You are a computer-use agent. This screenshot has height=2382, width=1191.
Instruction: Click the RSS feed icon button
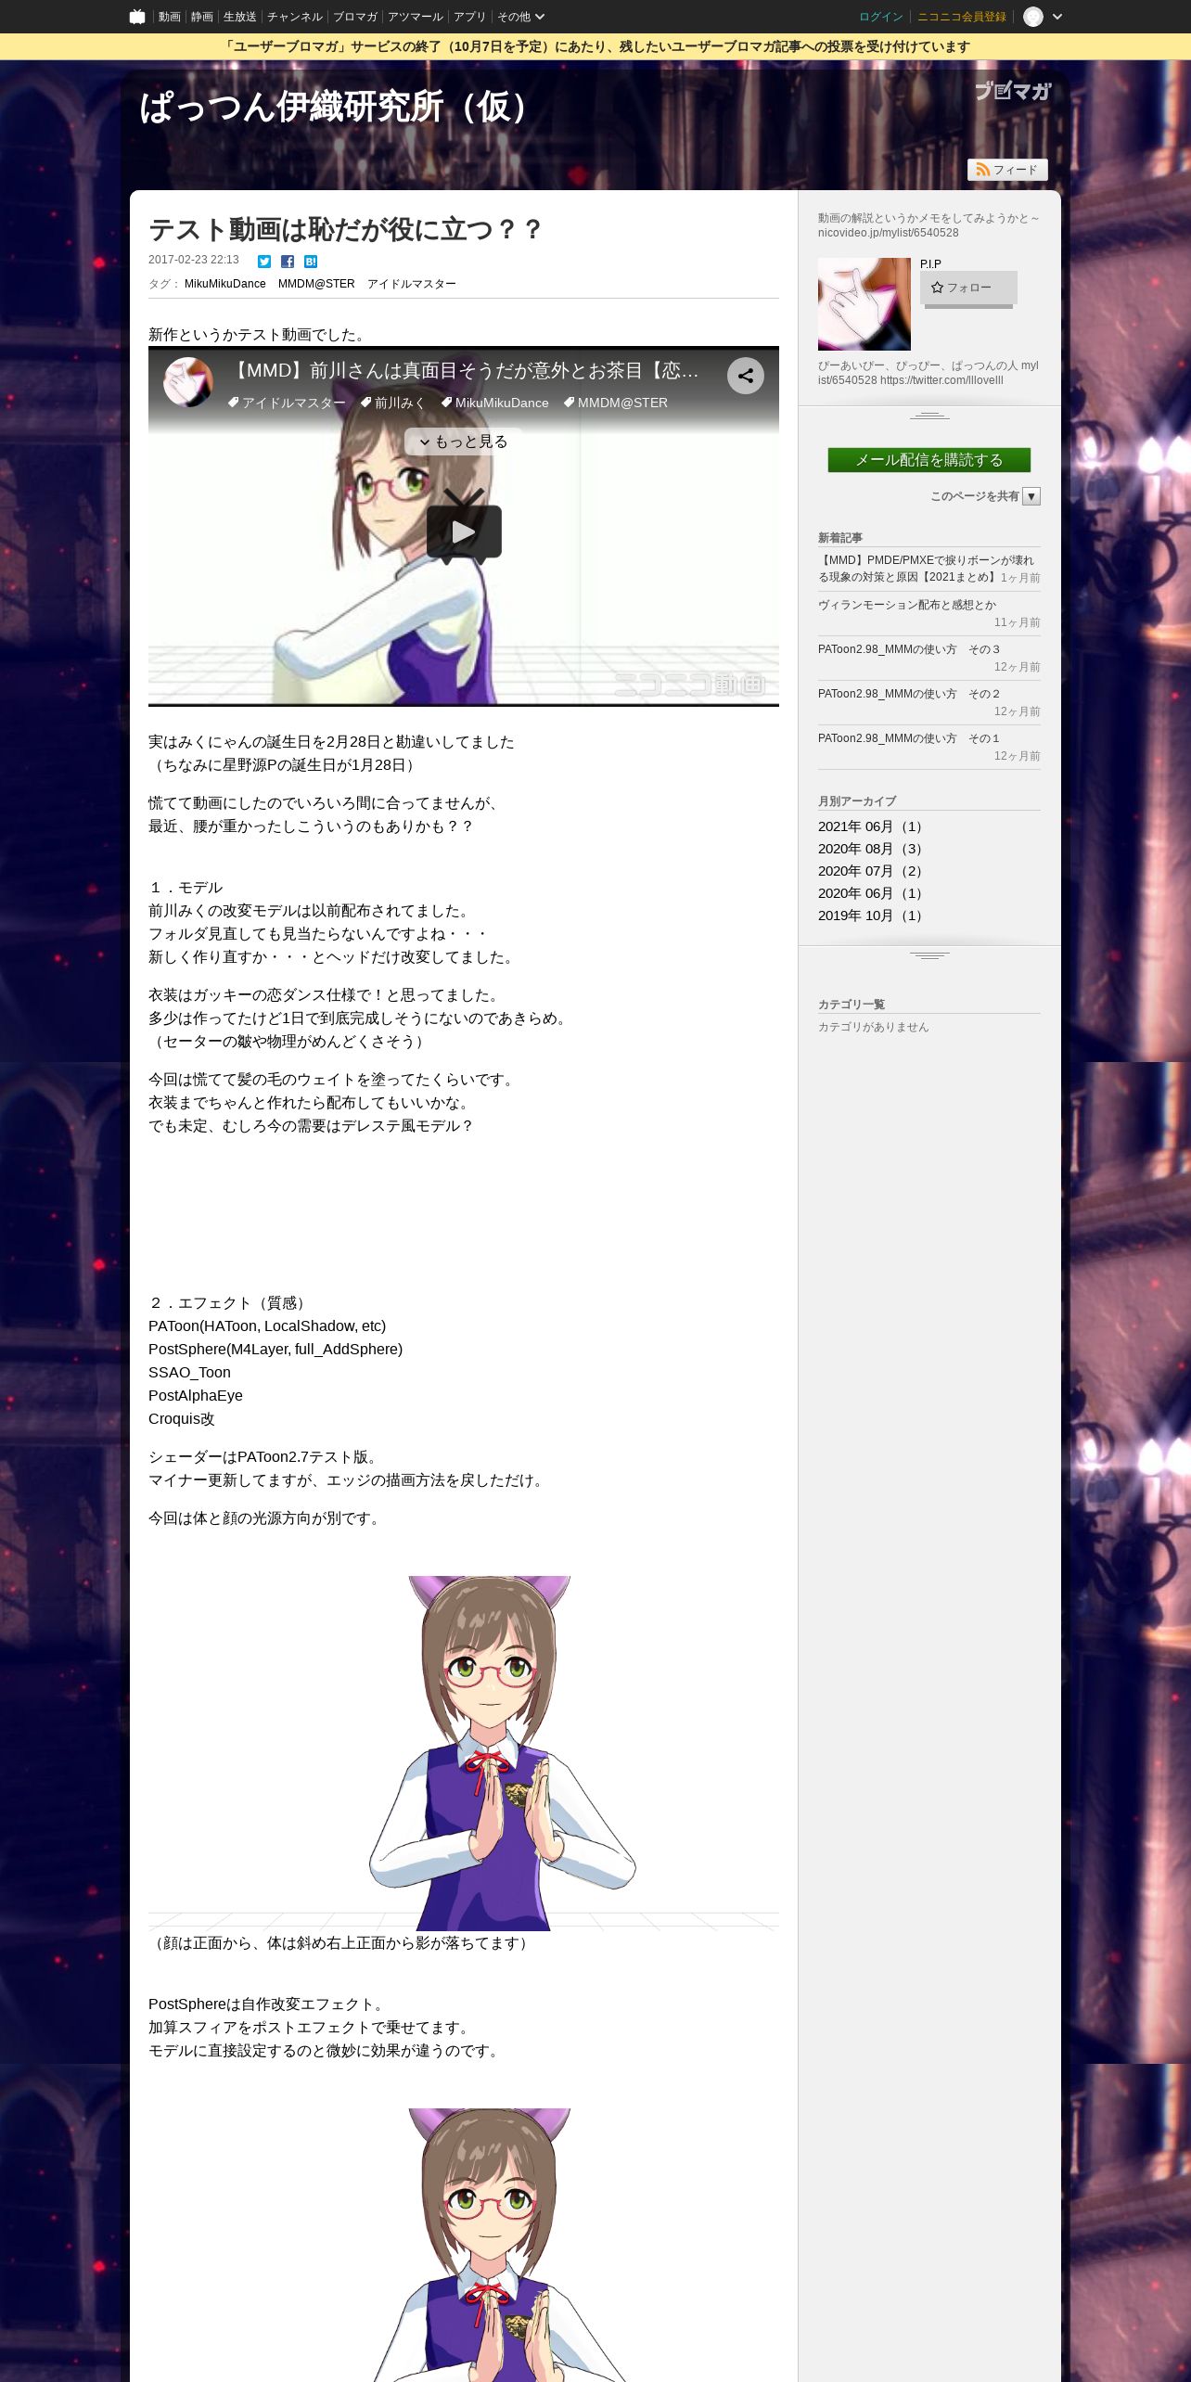click(x=1007, y=170)
